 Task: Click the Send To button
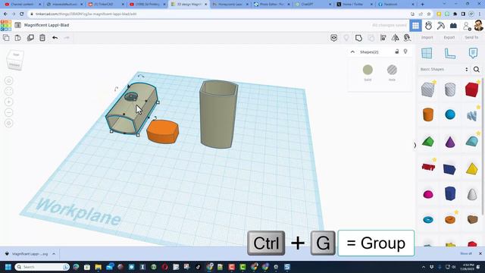[x=471, y=37]
